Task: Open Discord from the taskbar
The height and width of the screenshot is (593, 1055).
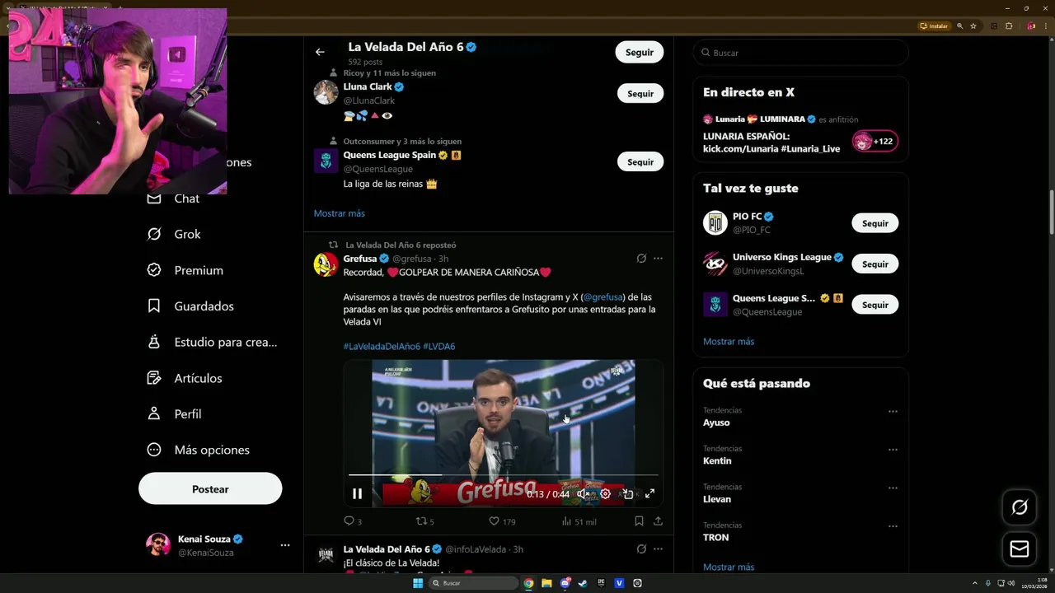Action: point(565,583)
